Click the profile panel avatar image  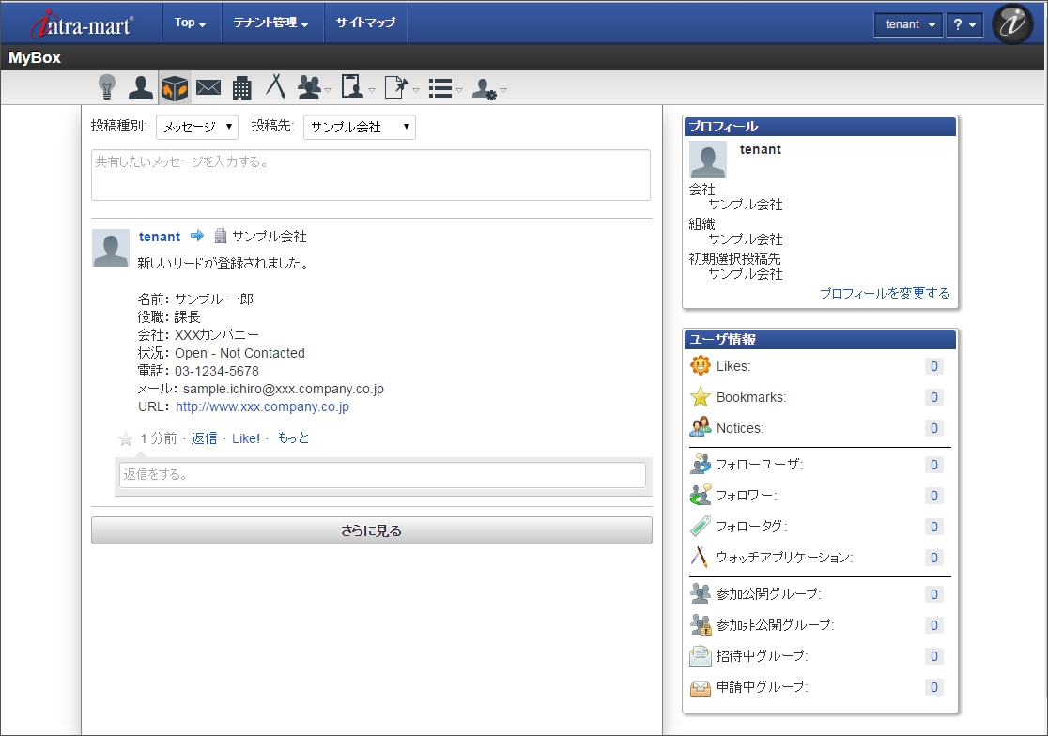pos(708,159)
